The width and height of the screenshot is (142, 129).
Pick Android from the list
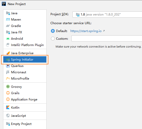[25, 39]
